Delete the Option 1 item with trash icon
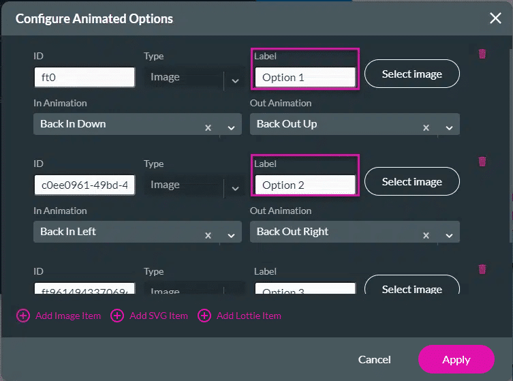 [482, 54]
